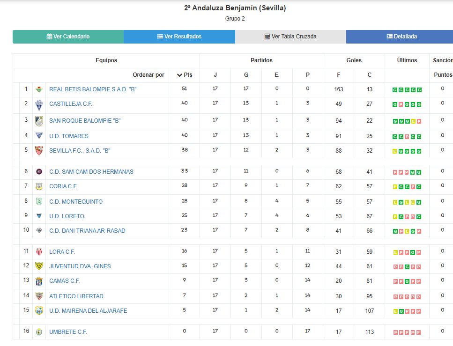The width and height of the screenshot is (453, 346).
Task: Open C.D. DANI TRIANA AR-RABAD team link
Action: 87,230
